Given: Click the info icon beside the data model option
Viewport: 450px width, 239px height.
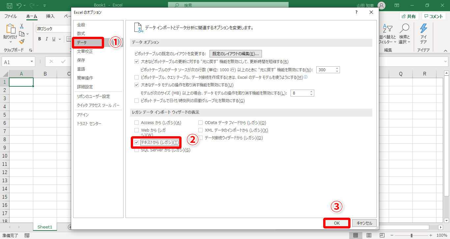Looking at the screenshot, I should pyautogui.click(x=305, y=77).
